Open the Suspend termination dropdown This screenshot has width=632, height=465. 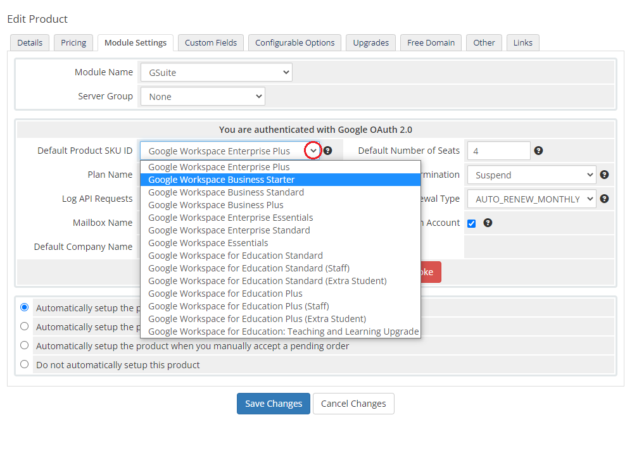531,175
